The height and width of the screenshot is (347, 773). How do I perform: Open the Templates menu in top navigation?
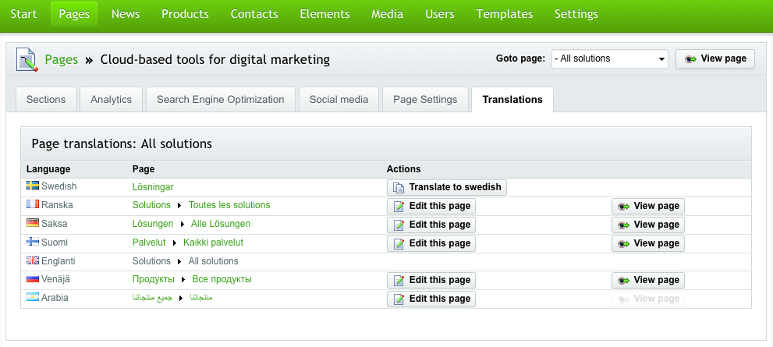coord(505,14)
